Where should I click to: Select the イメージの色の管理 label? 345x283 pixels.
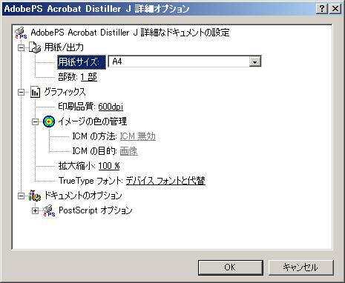pos(92,121)
